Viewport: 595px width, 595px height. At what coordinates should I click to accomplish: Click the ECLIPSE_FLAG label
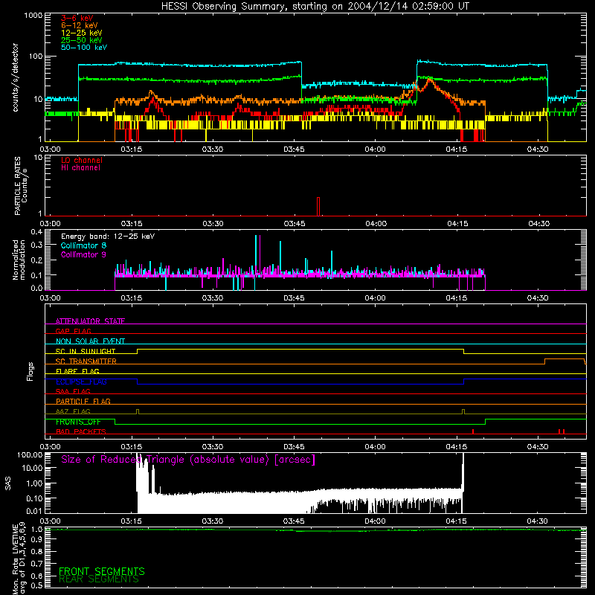coord(81,382)
